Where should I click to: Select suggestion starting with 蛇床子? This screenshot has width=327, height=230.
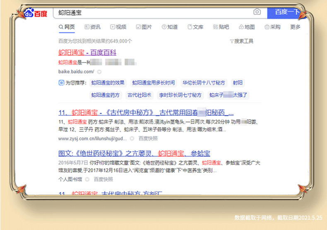(x=228, y=95)
